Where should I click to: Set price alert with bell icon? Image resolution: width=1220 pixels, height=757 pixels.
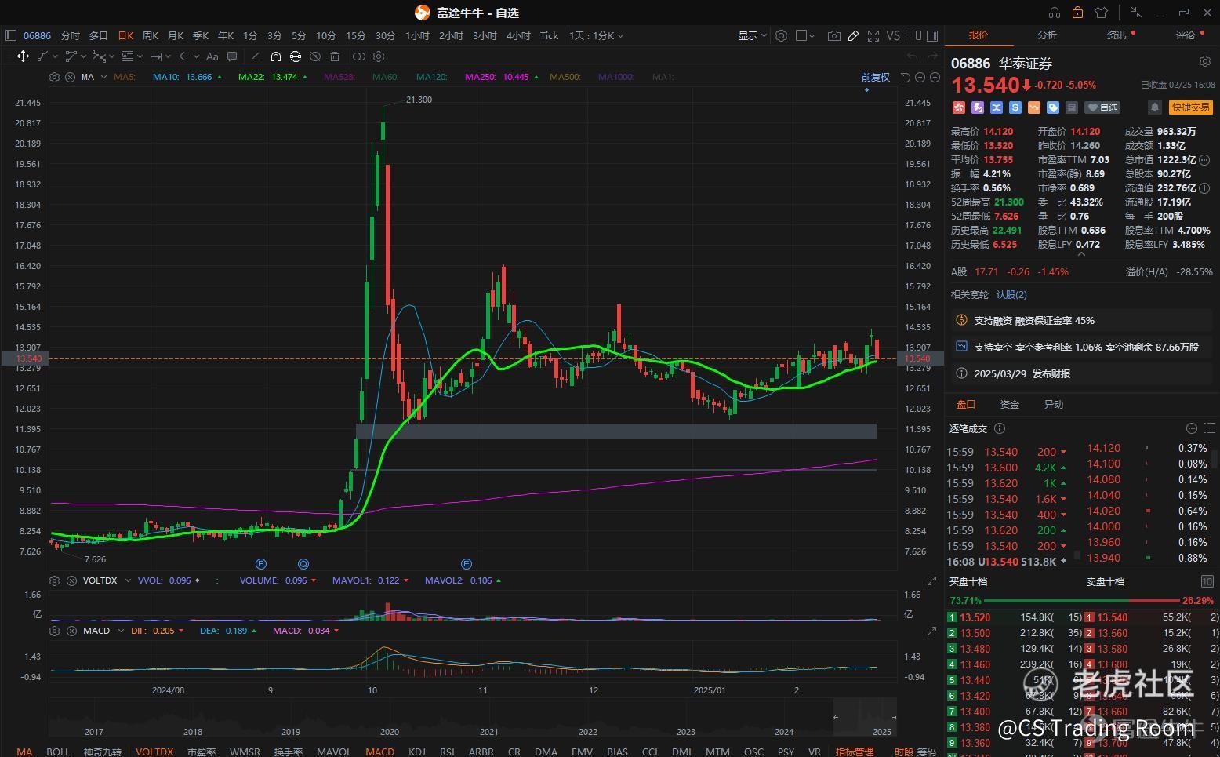click(x=1154, y=107)
